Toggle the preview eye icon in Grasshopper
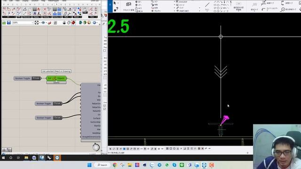Image resolution: width=301 pixels, height=169 pixels. click(43, 23)
